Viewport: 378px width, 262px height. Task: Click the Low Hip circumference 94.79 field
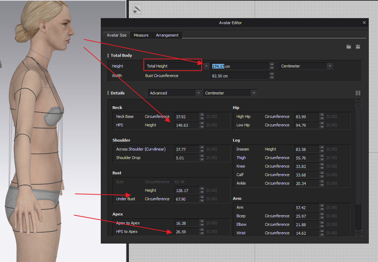tap(307, 125)
